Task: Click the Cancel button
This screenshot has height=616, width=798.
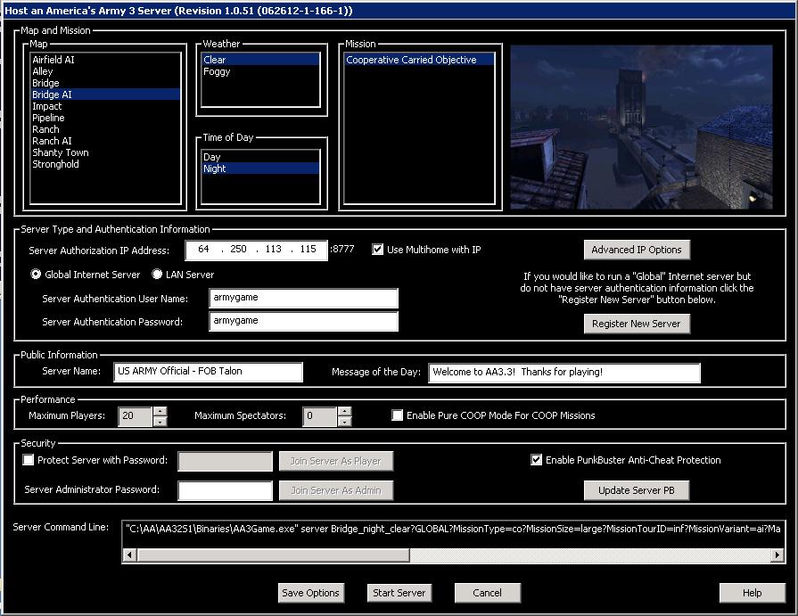Action: tap(487, 593)
